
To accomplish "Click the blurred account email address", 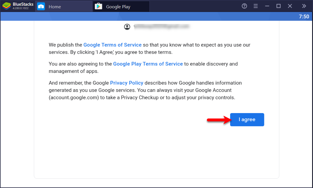I will coord(162,26).
